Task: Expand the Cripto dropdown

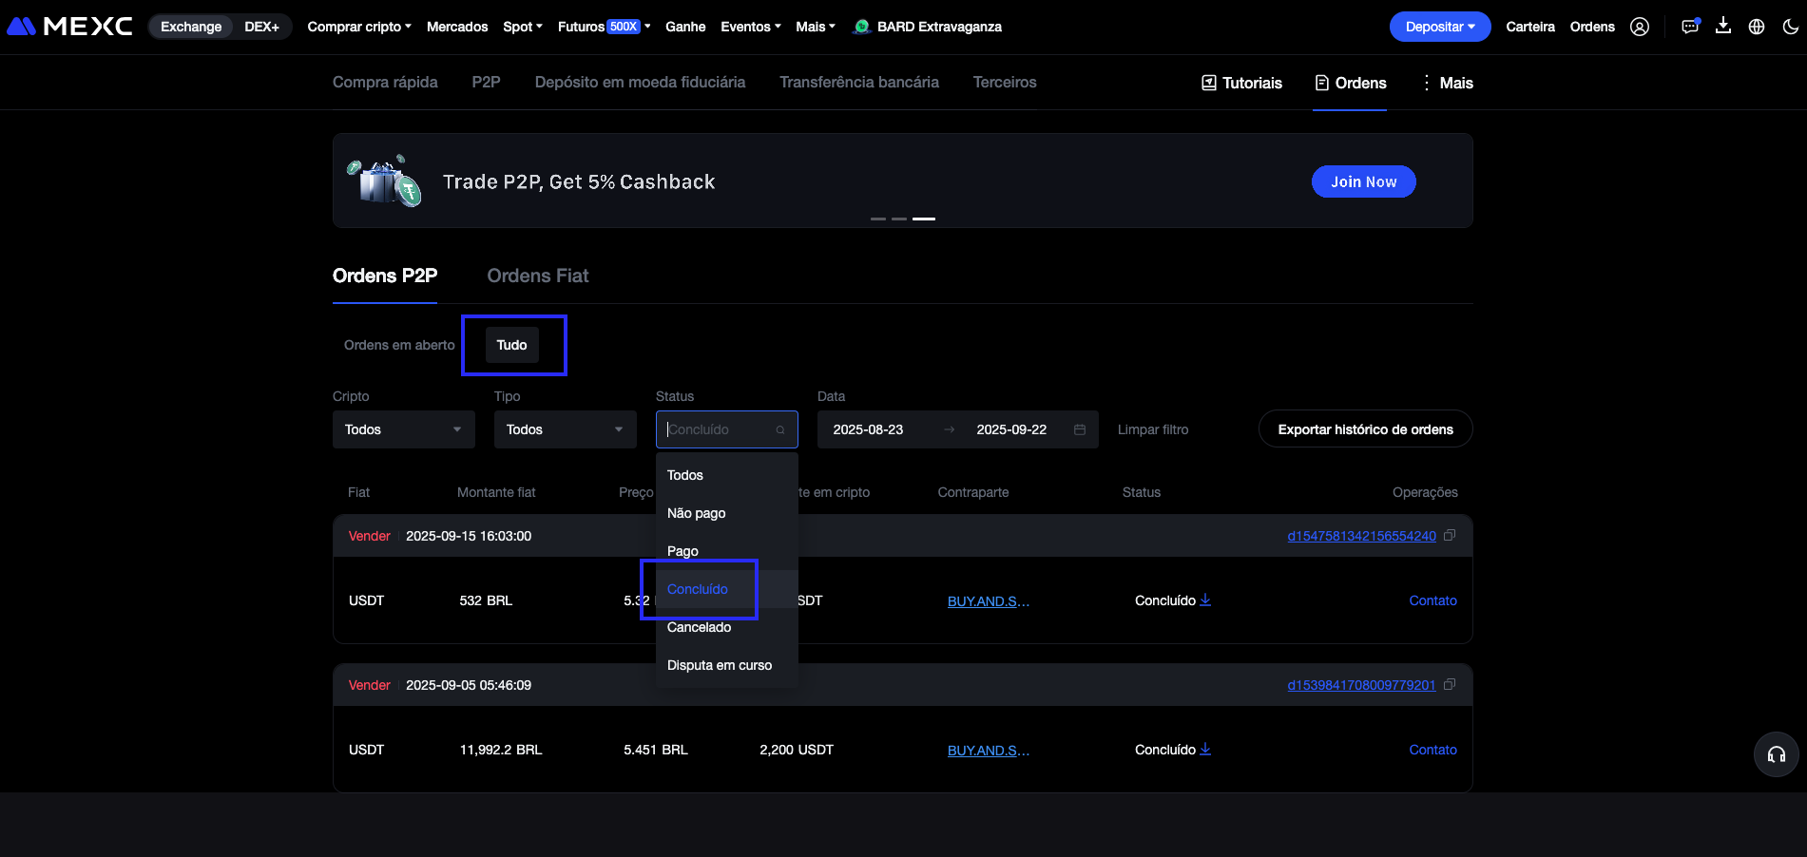Action: (x=403, y=429)
